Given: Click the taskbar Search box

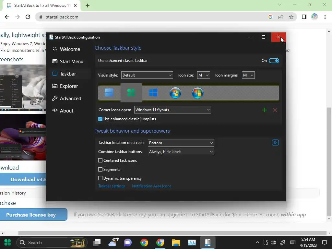Looking at the screenshot, I should coord(52,243).
